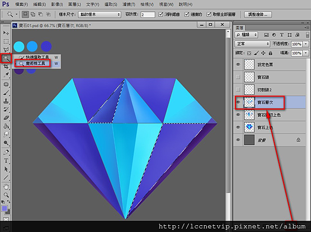Select the Move tool
Screen dimensions: 311x232
click(6, 32)
